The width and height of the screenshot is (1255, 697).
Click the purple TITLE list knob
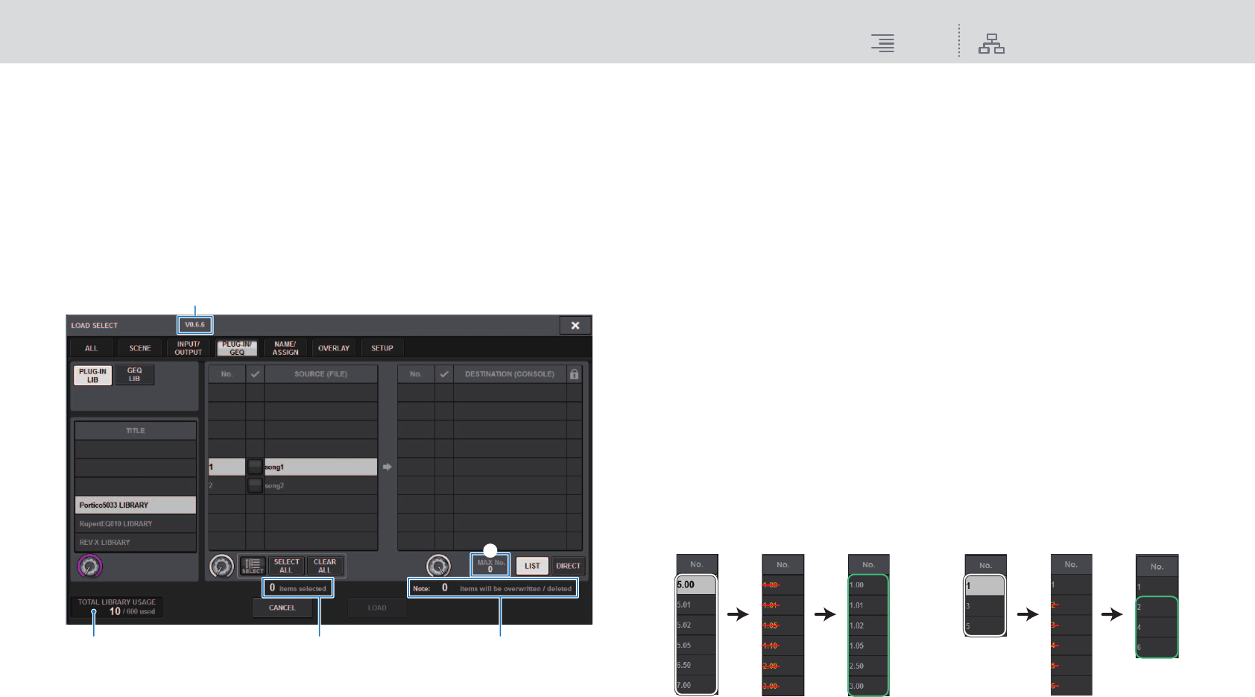click(x=90, y=567)
